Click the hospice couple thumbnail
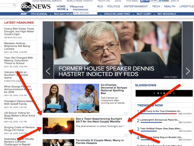Image resolution: width=194 pixels, height=146 pixels. pyautogui.click(x=58, y=143)
